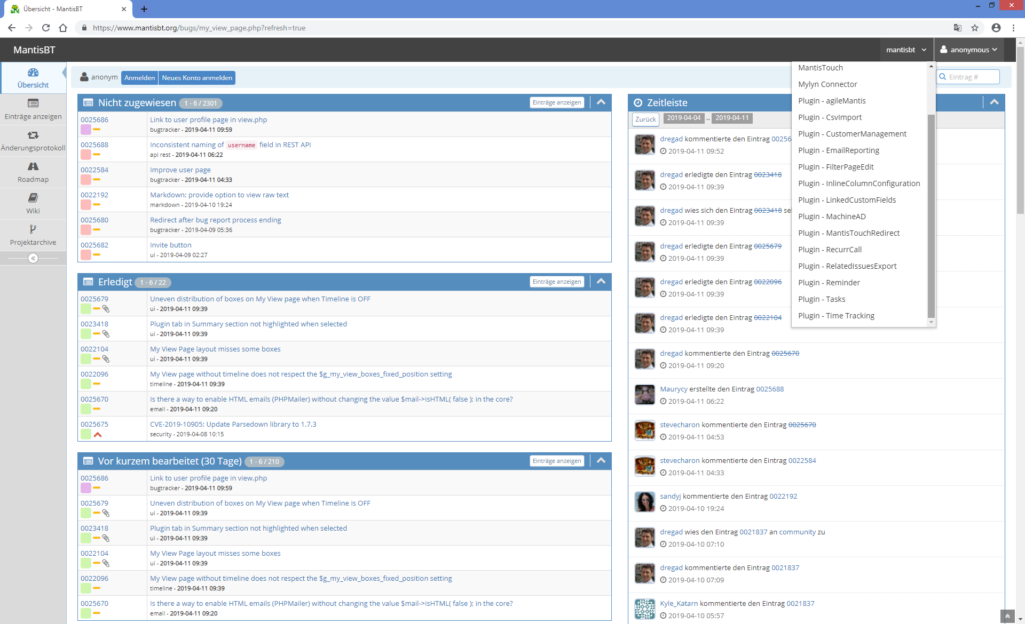Screen dimensions: 1025x624
Task: Open the anonymous user dropdown
Action: pyautogui.click(x=969, y=50)
